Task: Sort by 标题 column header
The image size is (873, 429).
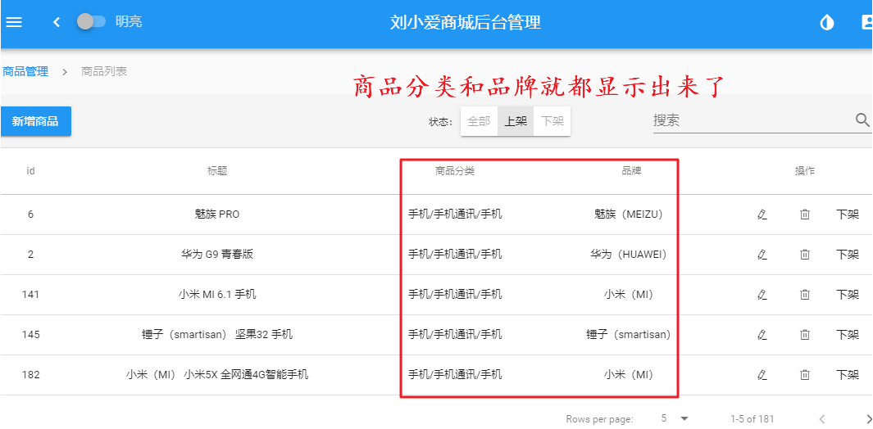Action: [x=217, y=171]
